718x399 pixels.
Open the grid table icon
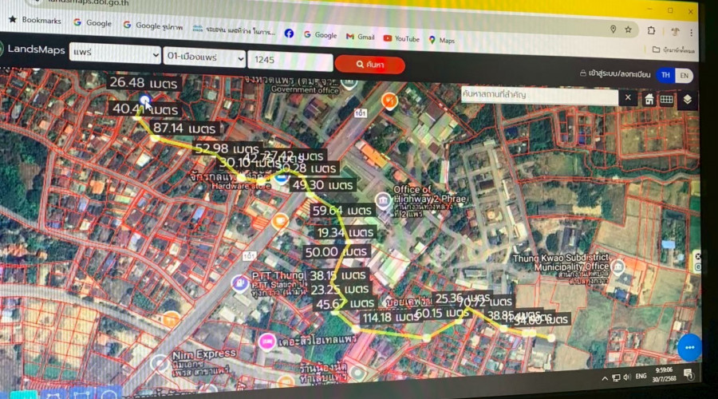(666, 100)
